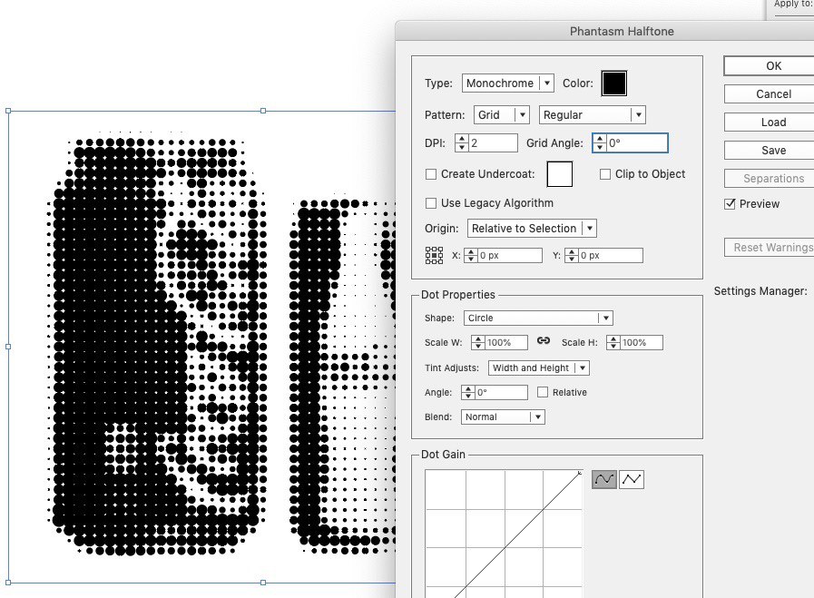The image size is (814, 598).
Task: Click the Scale H stepper arrows
Action: tap(613, 343)
